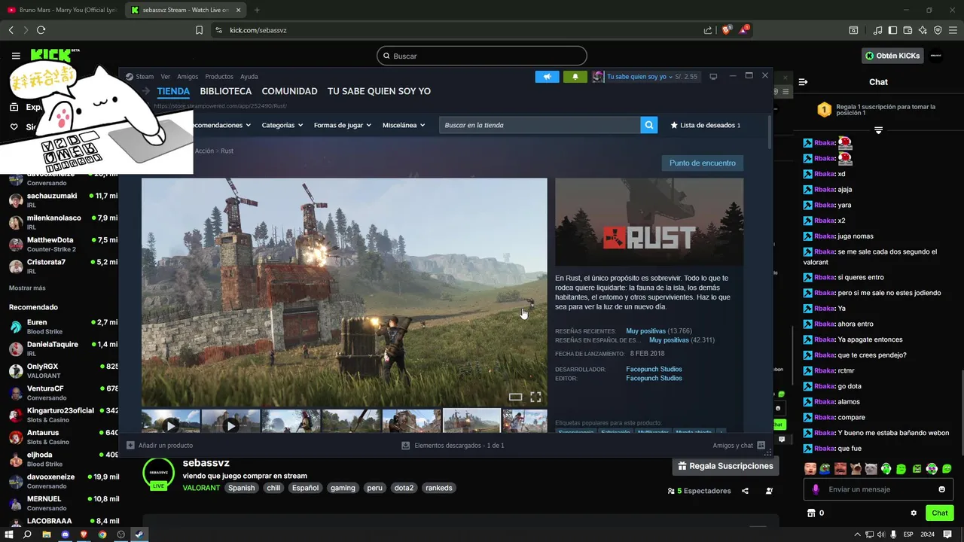Click the dota2 stream tag
Viewport: 964px width, 542px height.
pyautogui.click(x=404, y=488)
